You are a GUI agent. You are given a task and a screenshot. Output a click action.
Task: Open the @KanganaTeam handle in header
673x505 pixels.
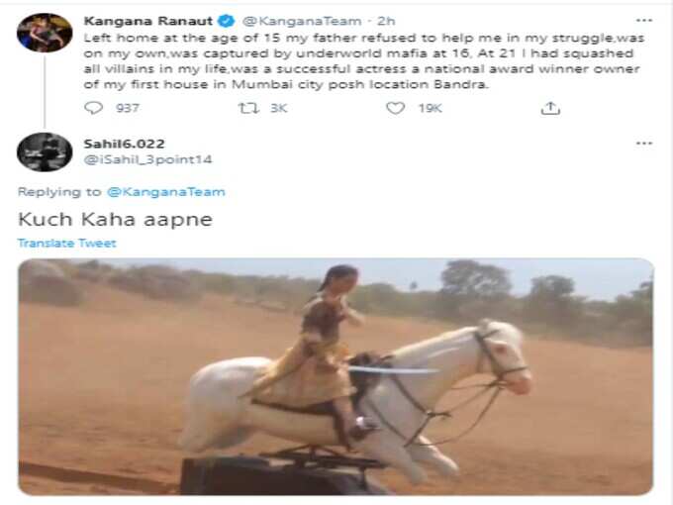coord(302,21)
